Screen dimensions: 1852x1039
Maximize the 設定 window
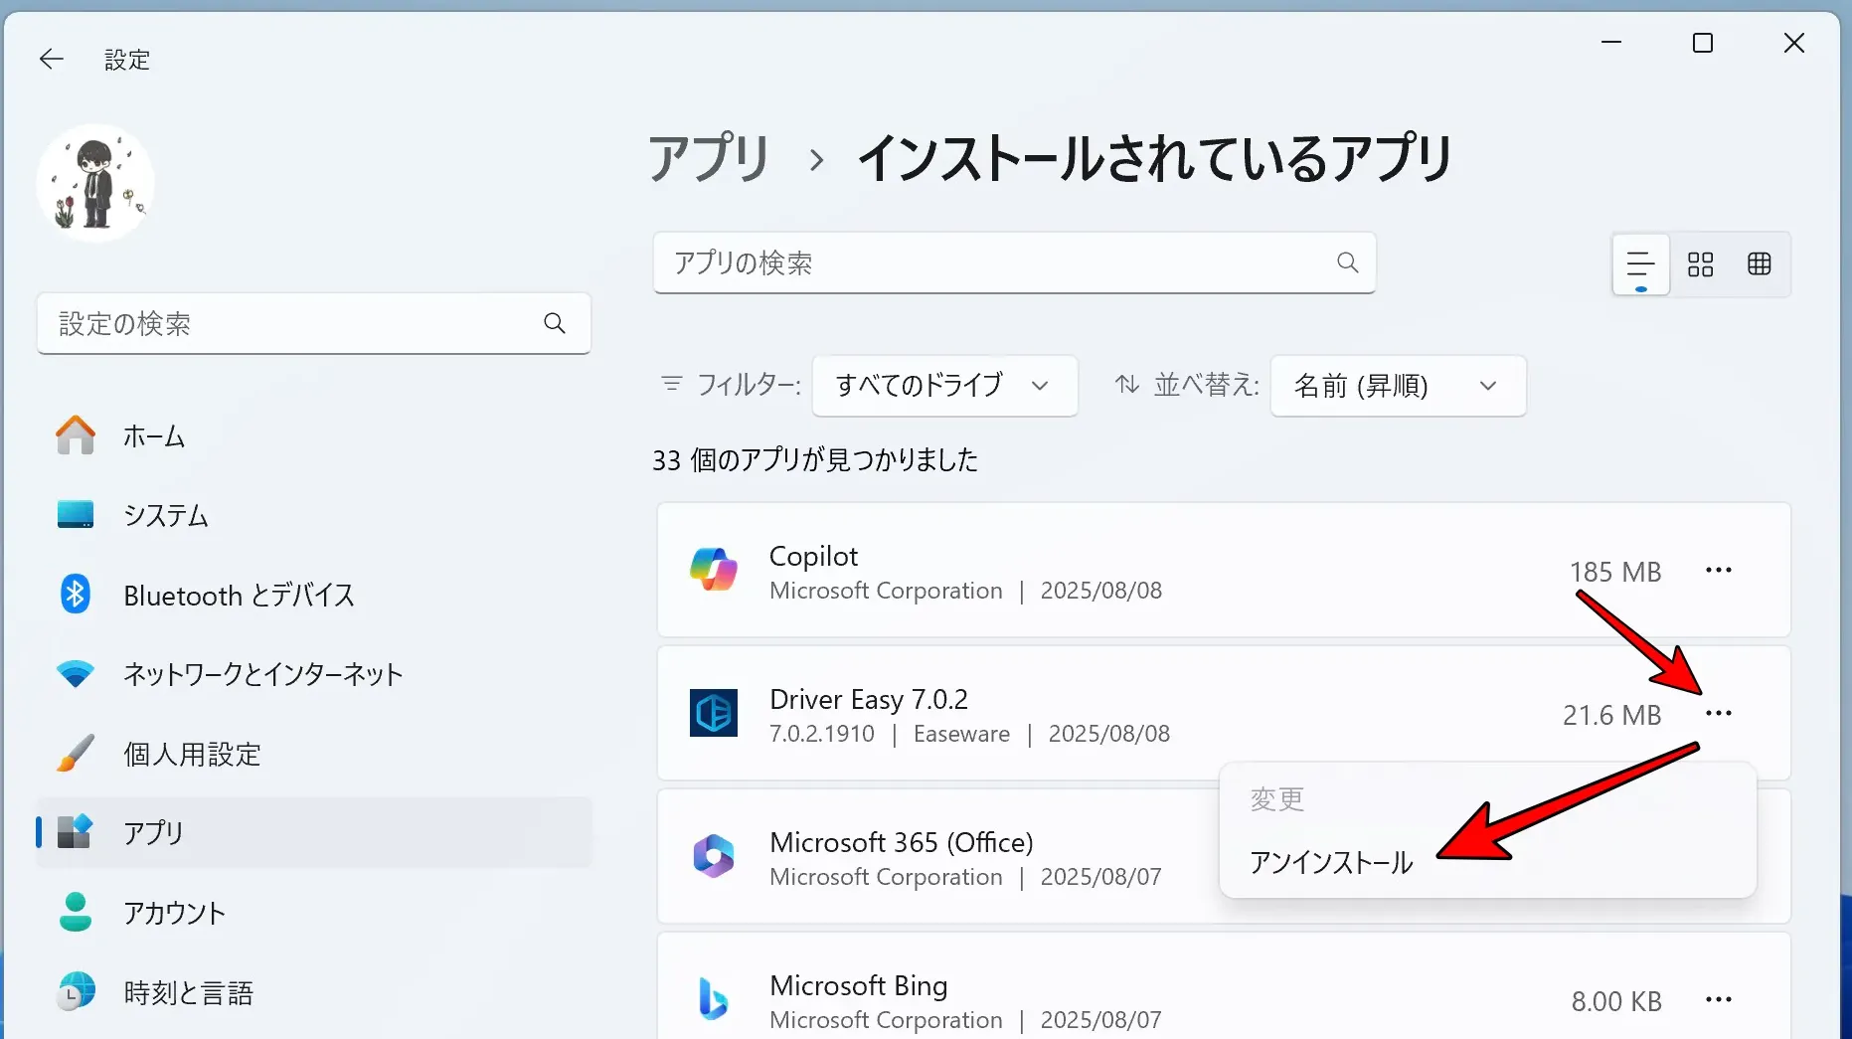click(x=1703, y=43)
